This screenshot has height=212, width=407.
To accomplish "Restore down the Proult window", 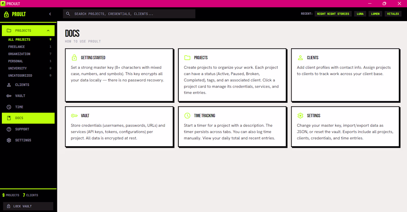I will click(384, 4).
